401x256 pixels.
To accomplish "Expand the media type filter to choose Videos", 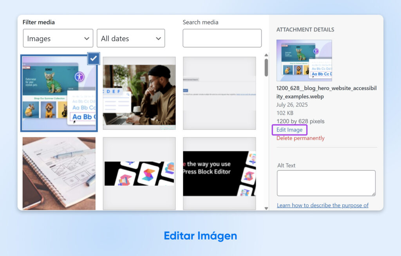I will (58, 38).
